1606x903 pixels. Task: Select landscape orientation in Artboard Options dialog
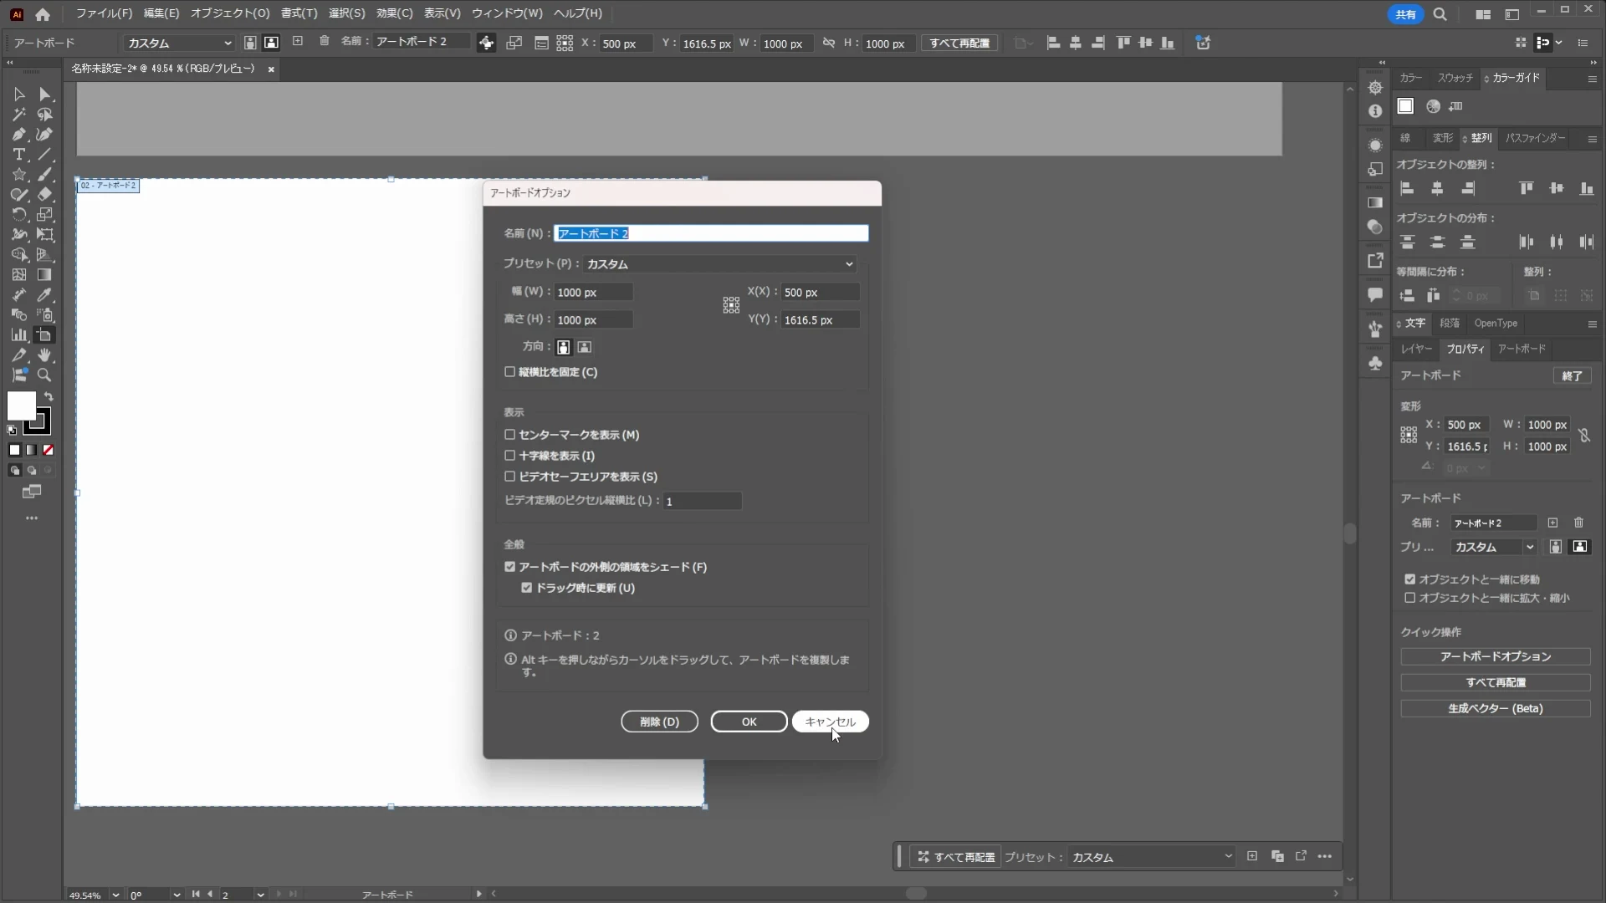point(585,347)
